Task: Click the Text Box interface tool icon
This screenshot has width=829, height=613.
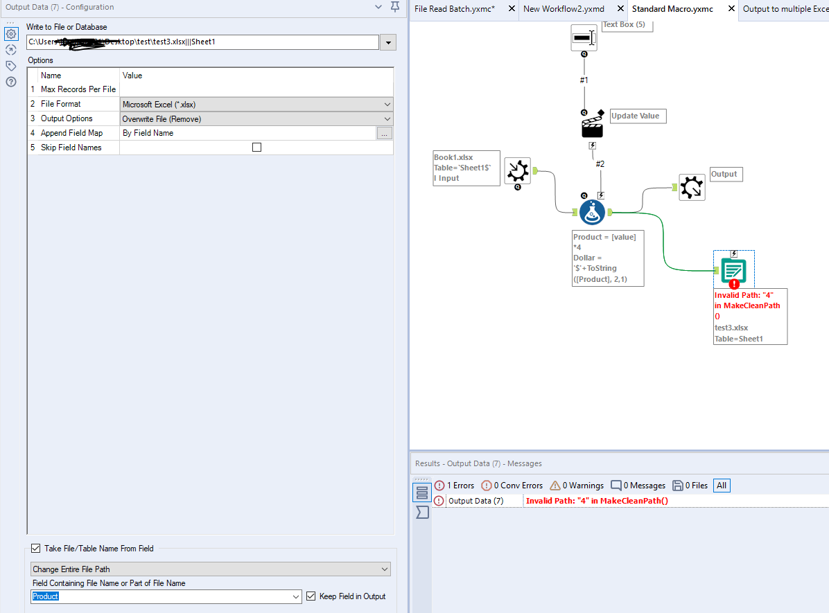Action: (x=584, y=38)
